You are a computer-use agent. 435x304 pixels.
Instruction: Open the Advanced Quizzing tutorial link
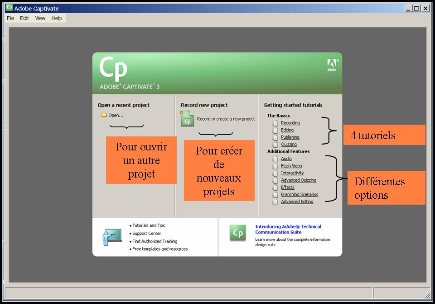click(x=299, y=180)
